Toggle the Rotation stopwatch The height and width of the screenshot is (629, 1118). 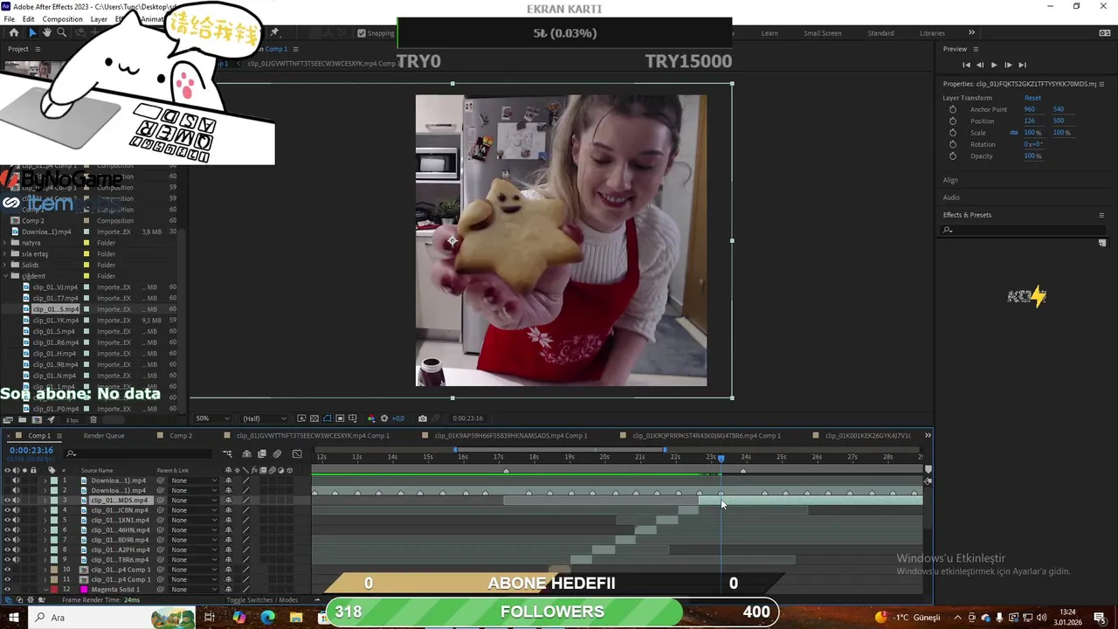point(953,144)
